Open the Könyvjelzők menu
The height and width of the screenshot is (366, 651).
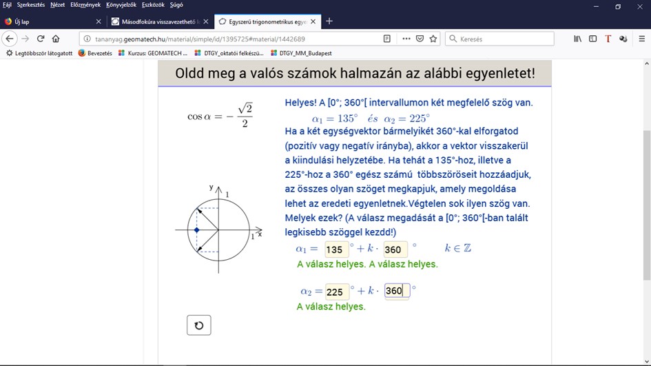(x=121, y=5)
